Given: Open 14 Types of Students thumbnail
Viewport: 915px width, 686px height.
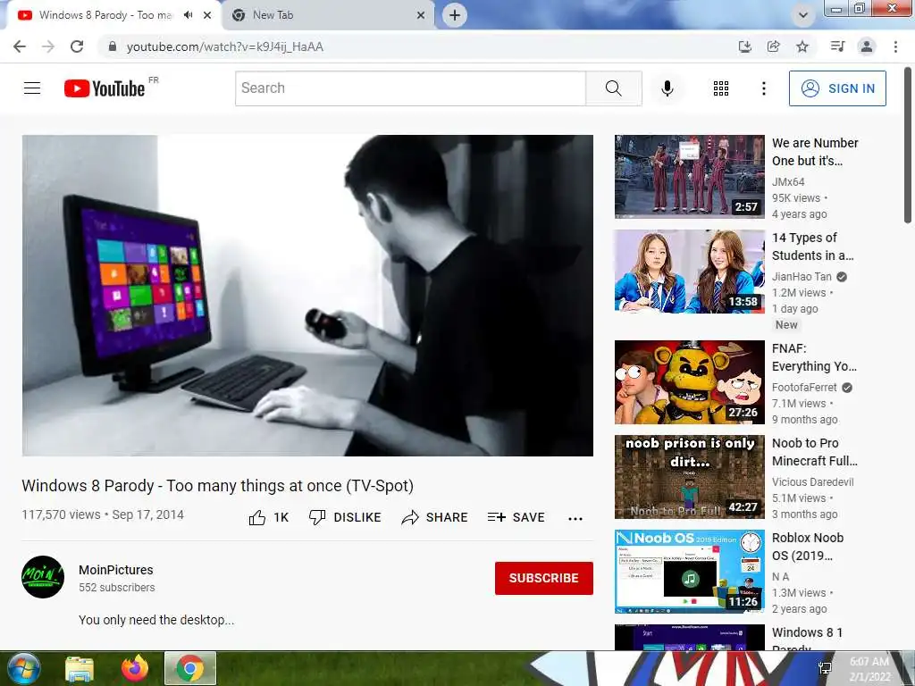Looking at the screenshot, I should [690, 272].
